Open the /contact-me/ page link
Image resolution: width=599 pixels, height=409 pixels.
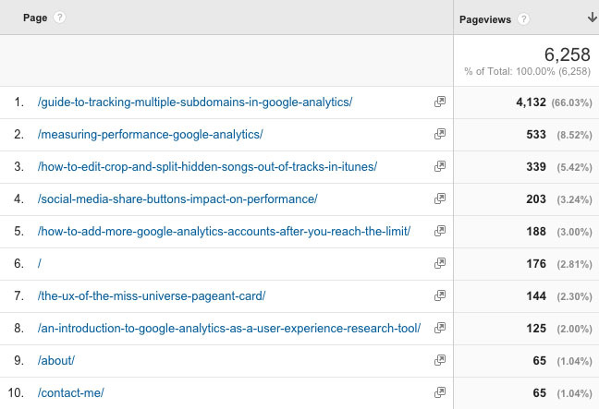(70, 393)
